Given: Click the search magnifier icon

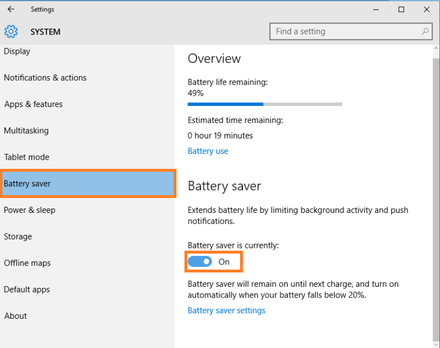Looking at the screenshot, I should (425, 31).
